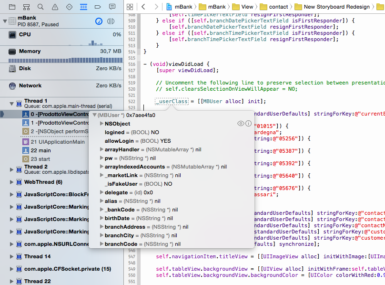
Task: Expand the pw variable in popup
Action: coord(101,158)
